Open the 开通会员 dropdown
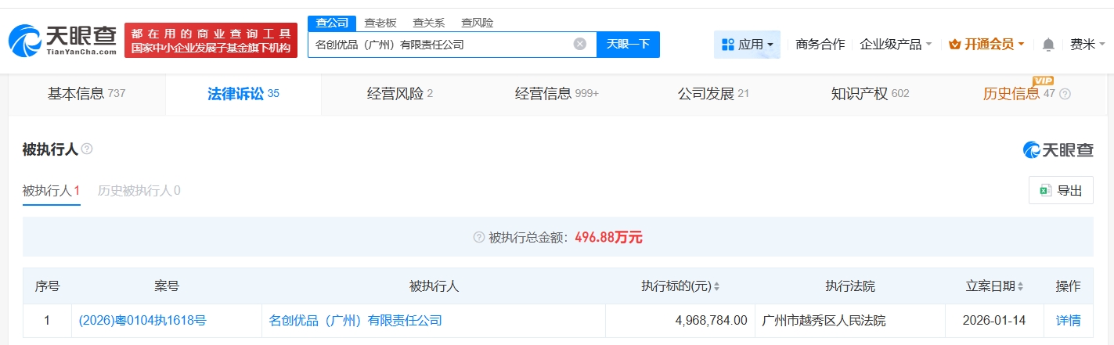Image resolution: width=1114 pixels, height=345 pixels. pyautogui.click(x=986, y=45)
